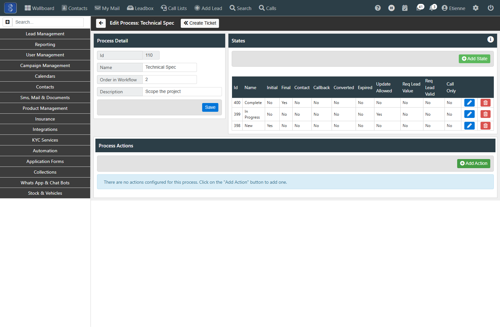
Task: Click the Add State button
Action: (474, 59)
